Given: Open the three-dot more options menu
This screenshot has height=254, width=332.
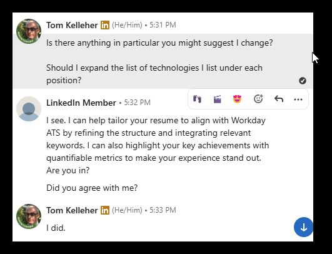Looking at the screenshot, I should click(298, 99).
